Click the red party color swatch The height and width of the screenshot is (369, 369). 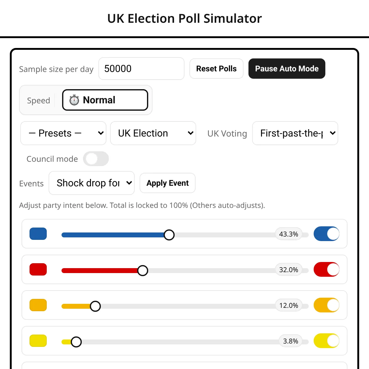click(38, 269)
